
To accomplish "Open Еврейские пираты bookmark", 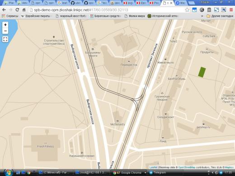I will coord(36,16).
